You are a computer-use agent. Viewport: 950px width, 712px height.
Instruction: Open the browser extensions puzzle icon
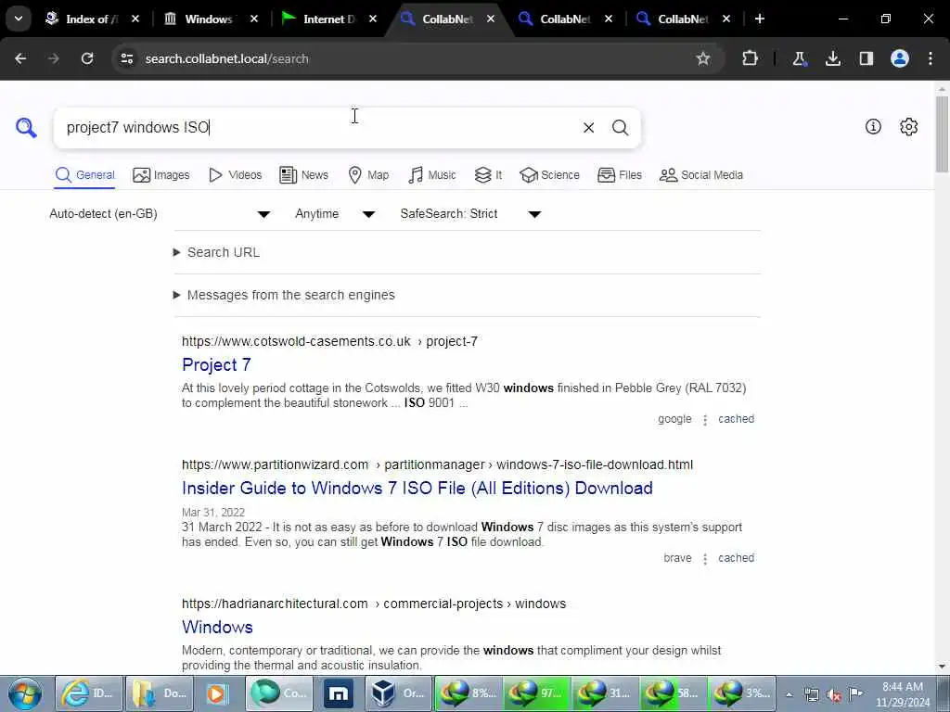click(x=750, y=58)
